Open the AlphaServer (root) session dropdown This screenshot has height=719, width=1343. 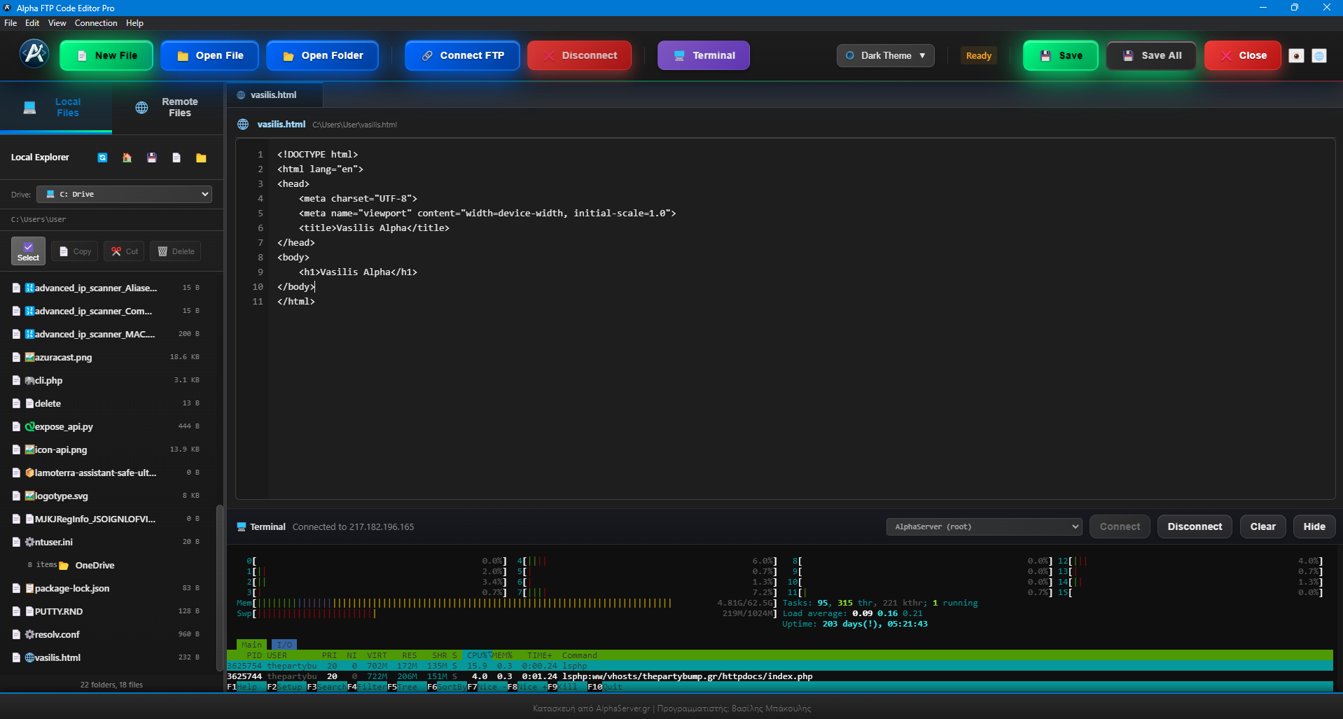983,526
